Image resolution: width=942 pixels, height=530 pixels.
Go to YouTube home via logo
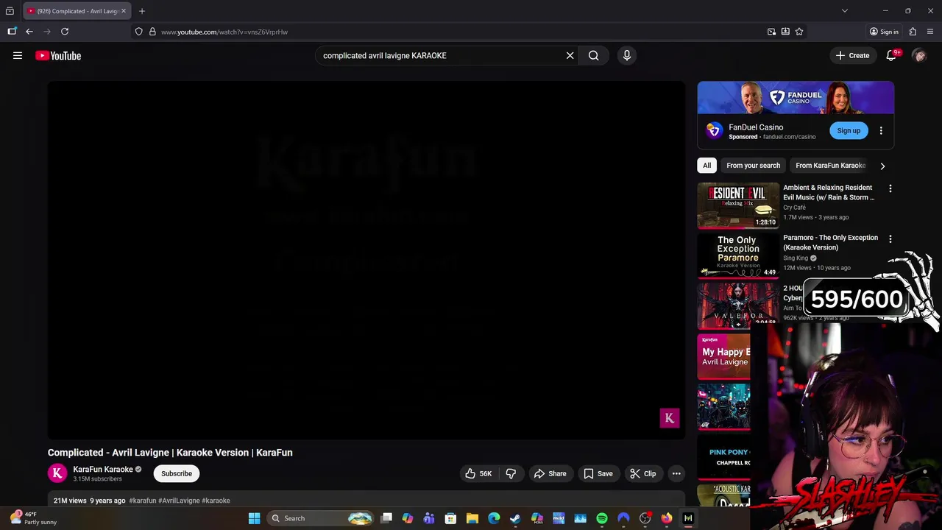click(x=58, y=55)
